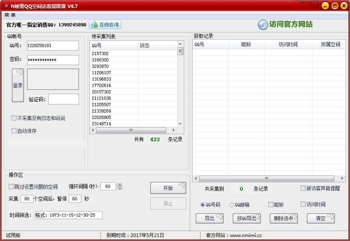Click the app icon in title bar
350x241 pixels.
[6, 6]
